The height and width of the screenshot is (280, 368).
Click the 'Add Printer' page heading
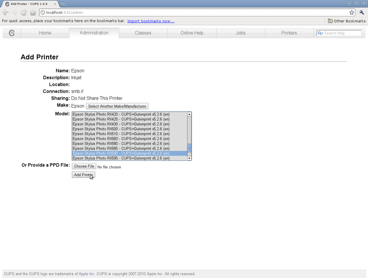[x=40, y=57]
